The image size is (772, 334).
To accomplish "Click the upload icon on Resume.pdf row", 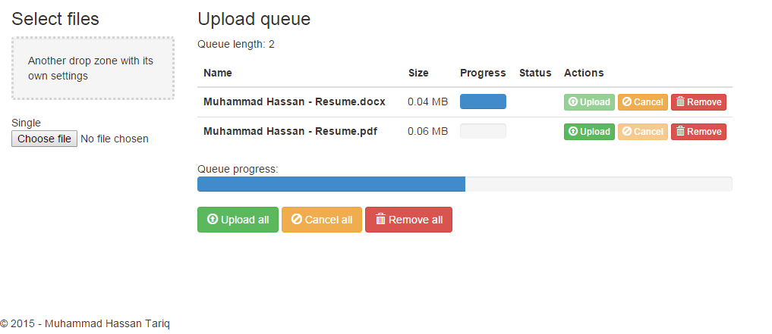I will (x=573, y=132).
